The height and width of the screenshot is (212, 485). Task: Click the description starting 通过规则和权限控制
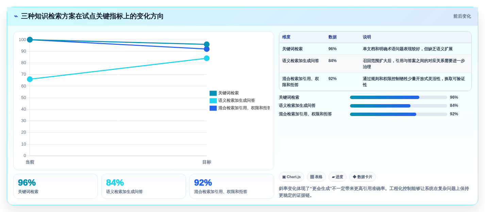[x=414, y=82]
